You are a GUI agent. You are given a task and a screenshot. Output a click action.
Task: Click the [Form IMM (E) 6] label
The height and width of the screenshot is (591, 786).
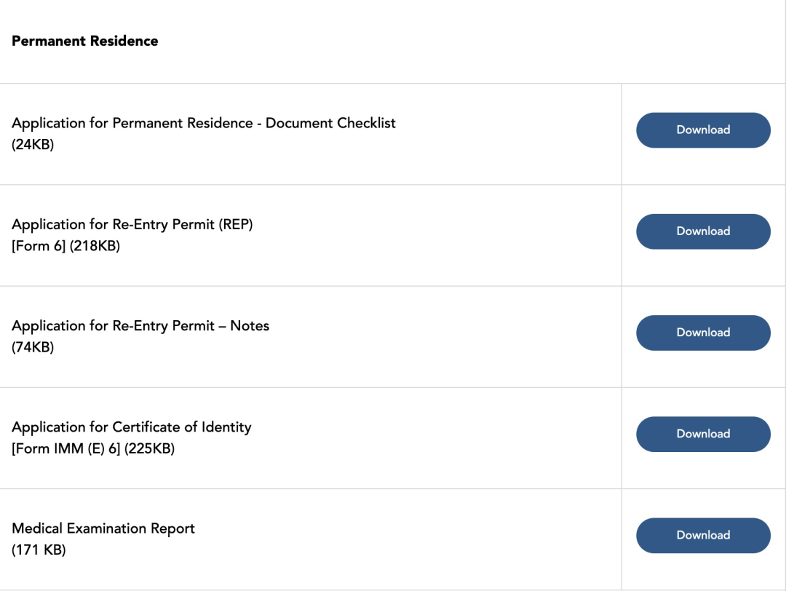[66, 448]
